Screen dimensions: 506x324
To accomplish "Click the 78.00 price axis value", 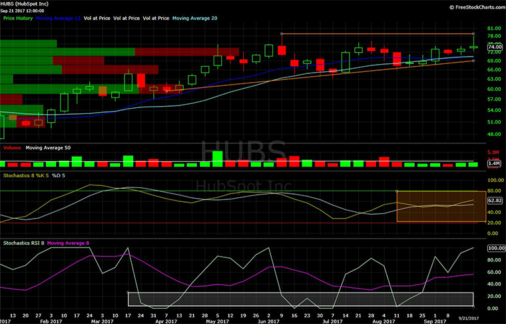I will click(494, 36).
